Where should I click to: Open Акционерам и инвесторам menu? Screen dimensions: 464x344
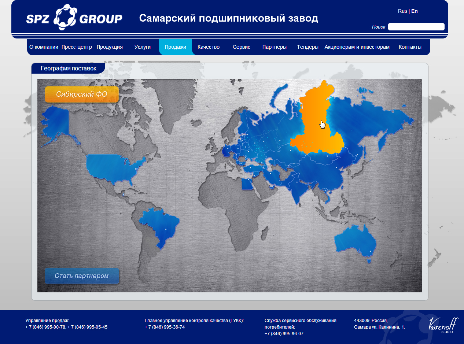point(357,47)
